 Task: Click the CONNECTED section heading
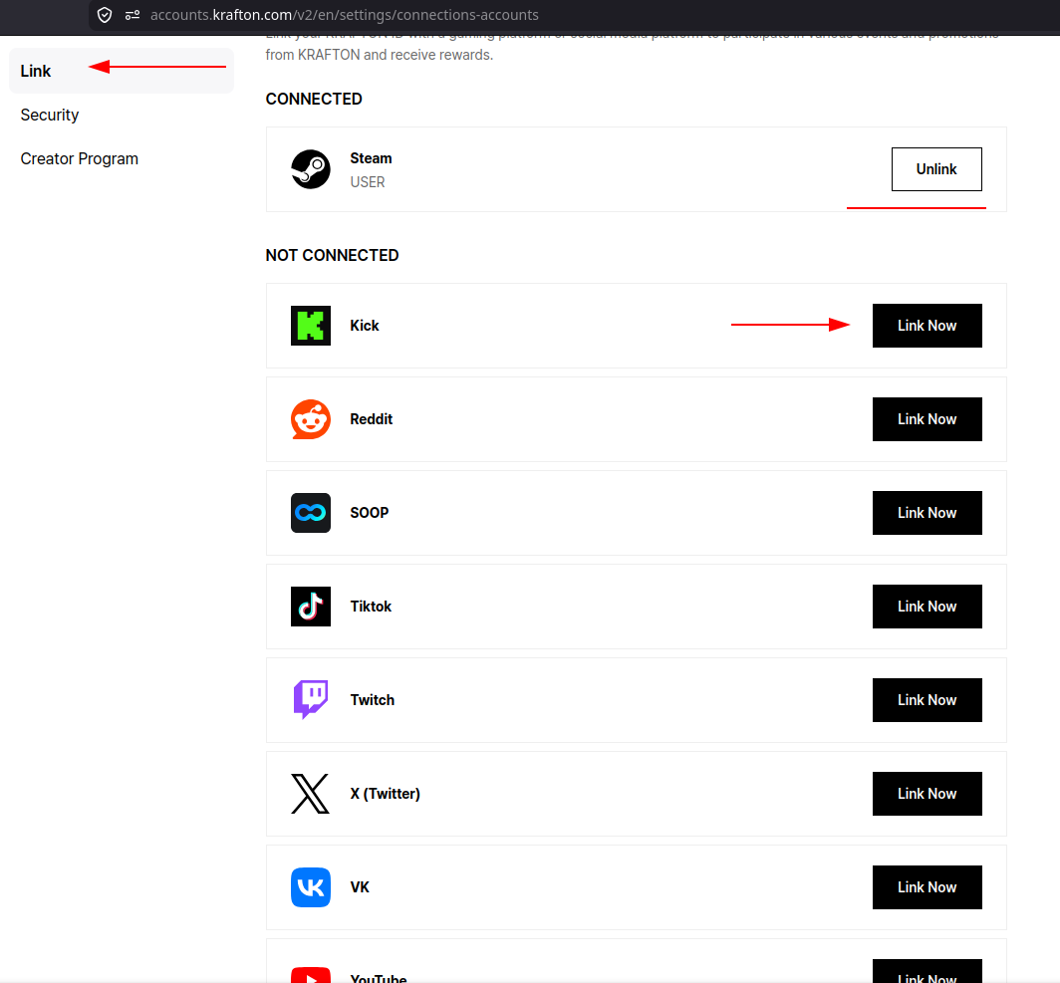click(314, 99)
